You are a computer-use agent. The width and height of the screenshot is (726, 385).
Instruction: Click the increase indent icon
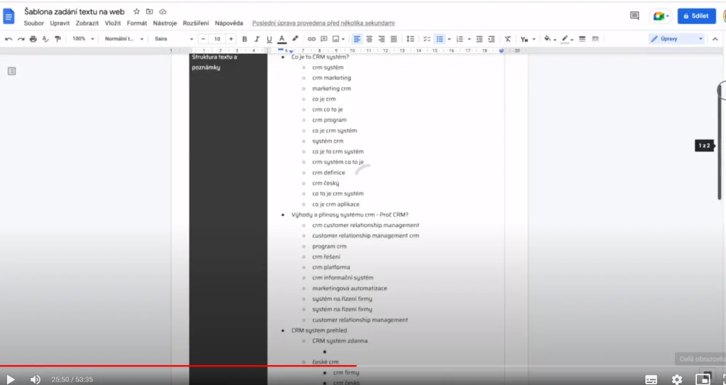click(491, 39)
